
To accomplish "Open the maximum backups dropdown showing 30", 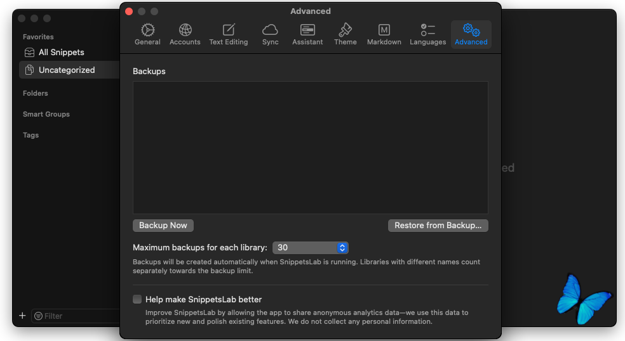I will [x=310, y=247].
